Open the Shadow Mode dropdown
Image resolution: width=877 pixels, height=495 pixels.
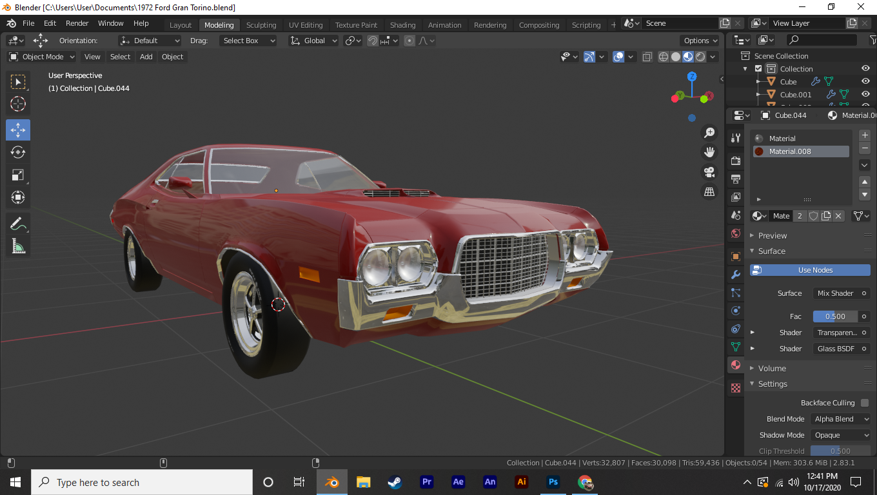(x=841, y=435)
